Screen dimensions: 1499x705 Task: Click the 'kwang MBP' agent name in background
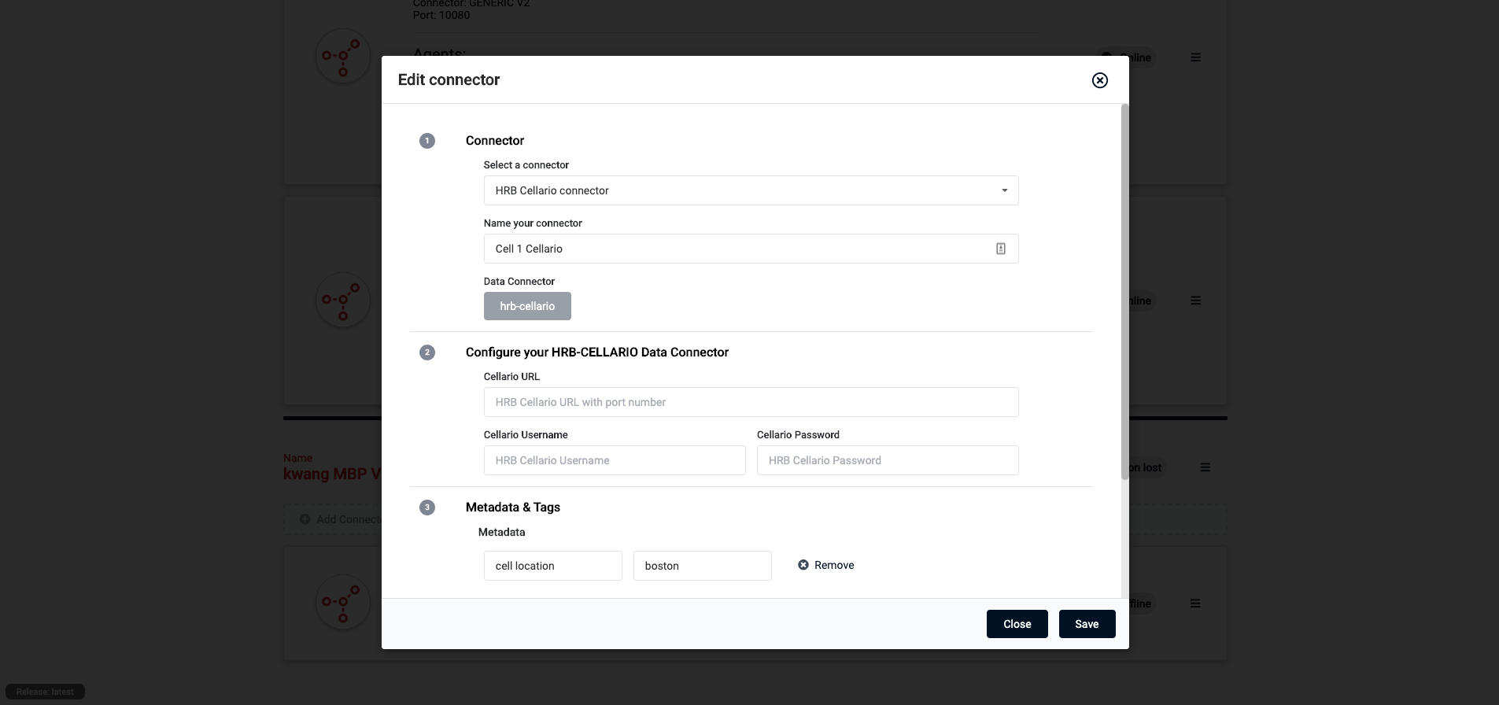[332, 474]
